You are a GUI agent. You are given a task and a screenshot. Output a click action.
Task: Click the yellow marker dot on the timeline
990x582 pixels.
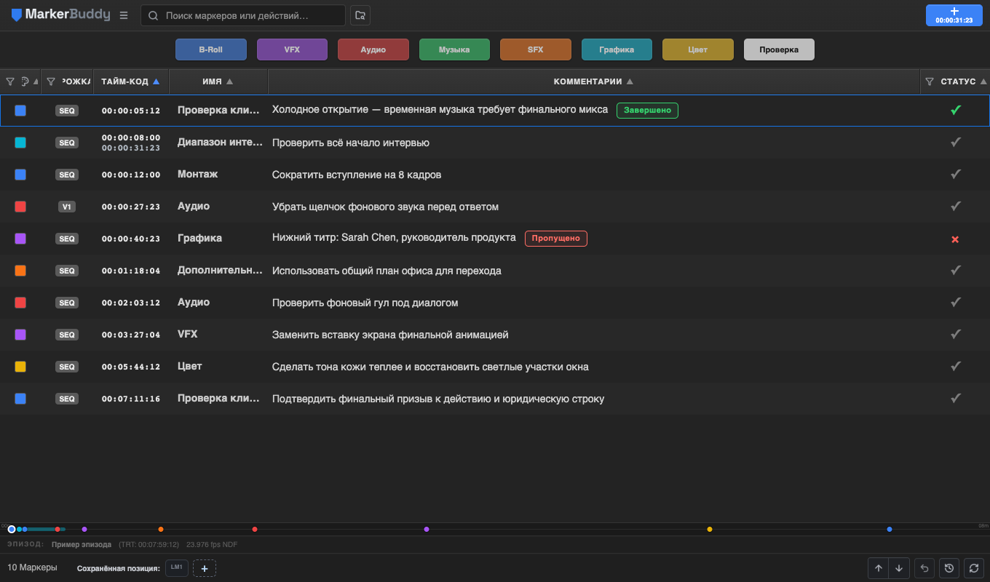[710, 529]
